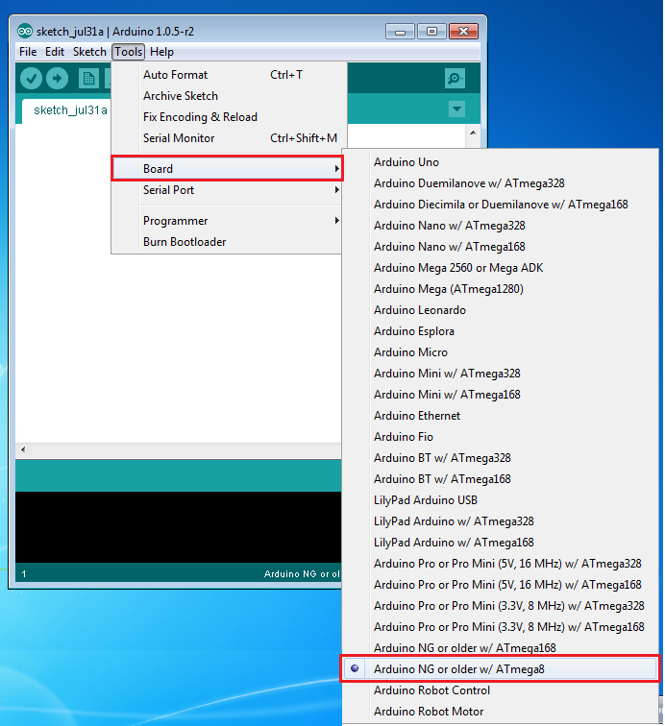Choose LilyPad Arduino USB
The width and height of the screenshot is (665, 726).
(x=500, y=500)
